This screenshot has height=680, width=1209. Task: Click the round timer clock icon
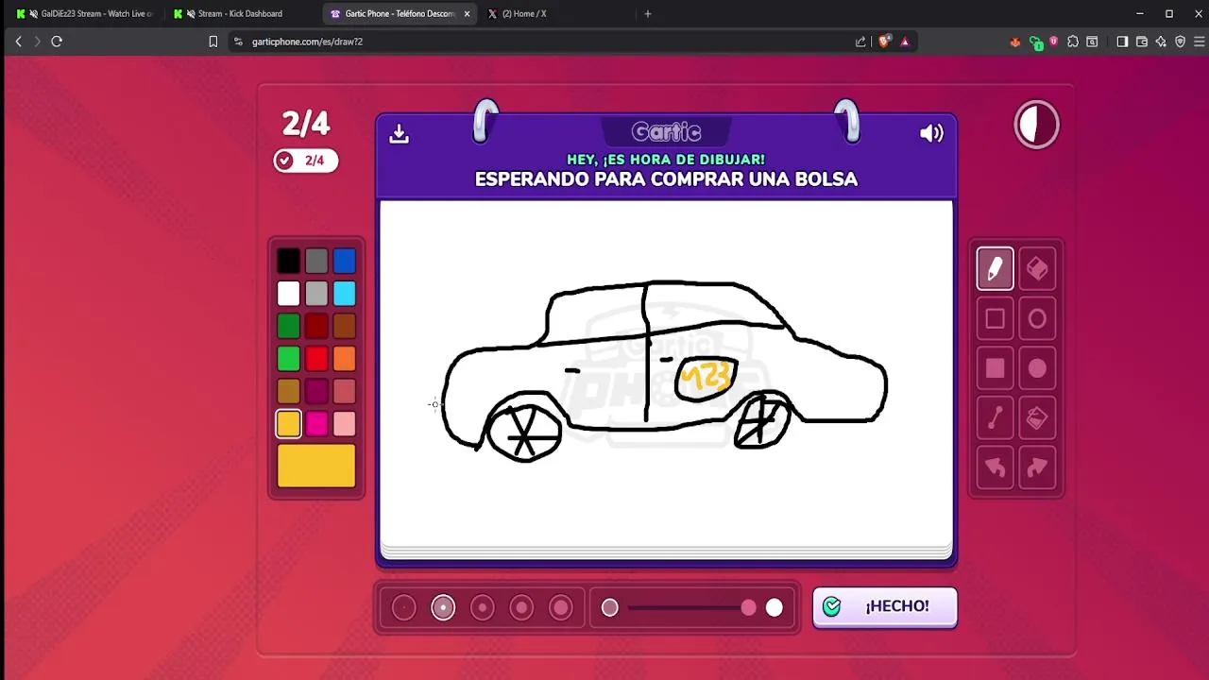click(x=1037, y=125)
